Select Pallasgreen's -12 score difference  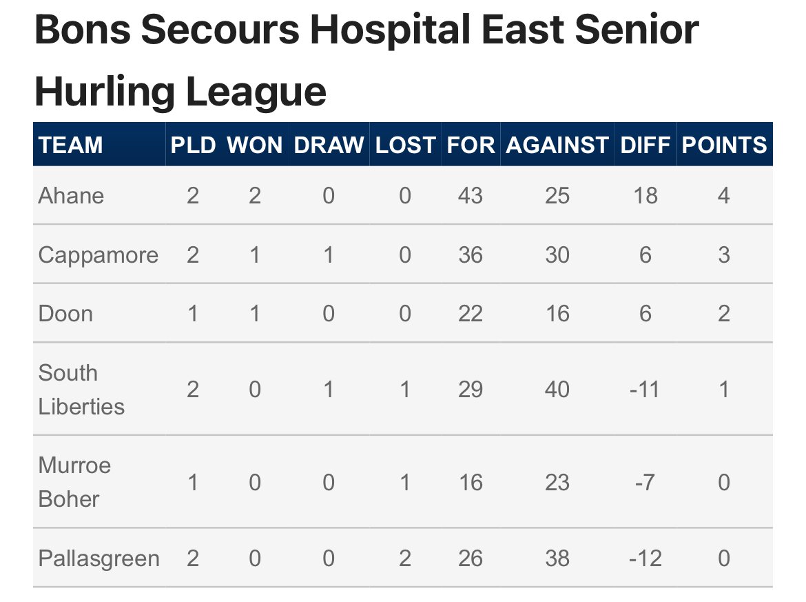645,559
